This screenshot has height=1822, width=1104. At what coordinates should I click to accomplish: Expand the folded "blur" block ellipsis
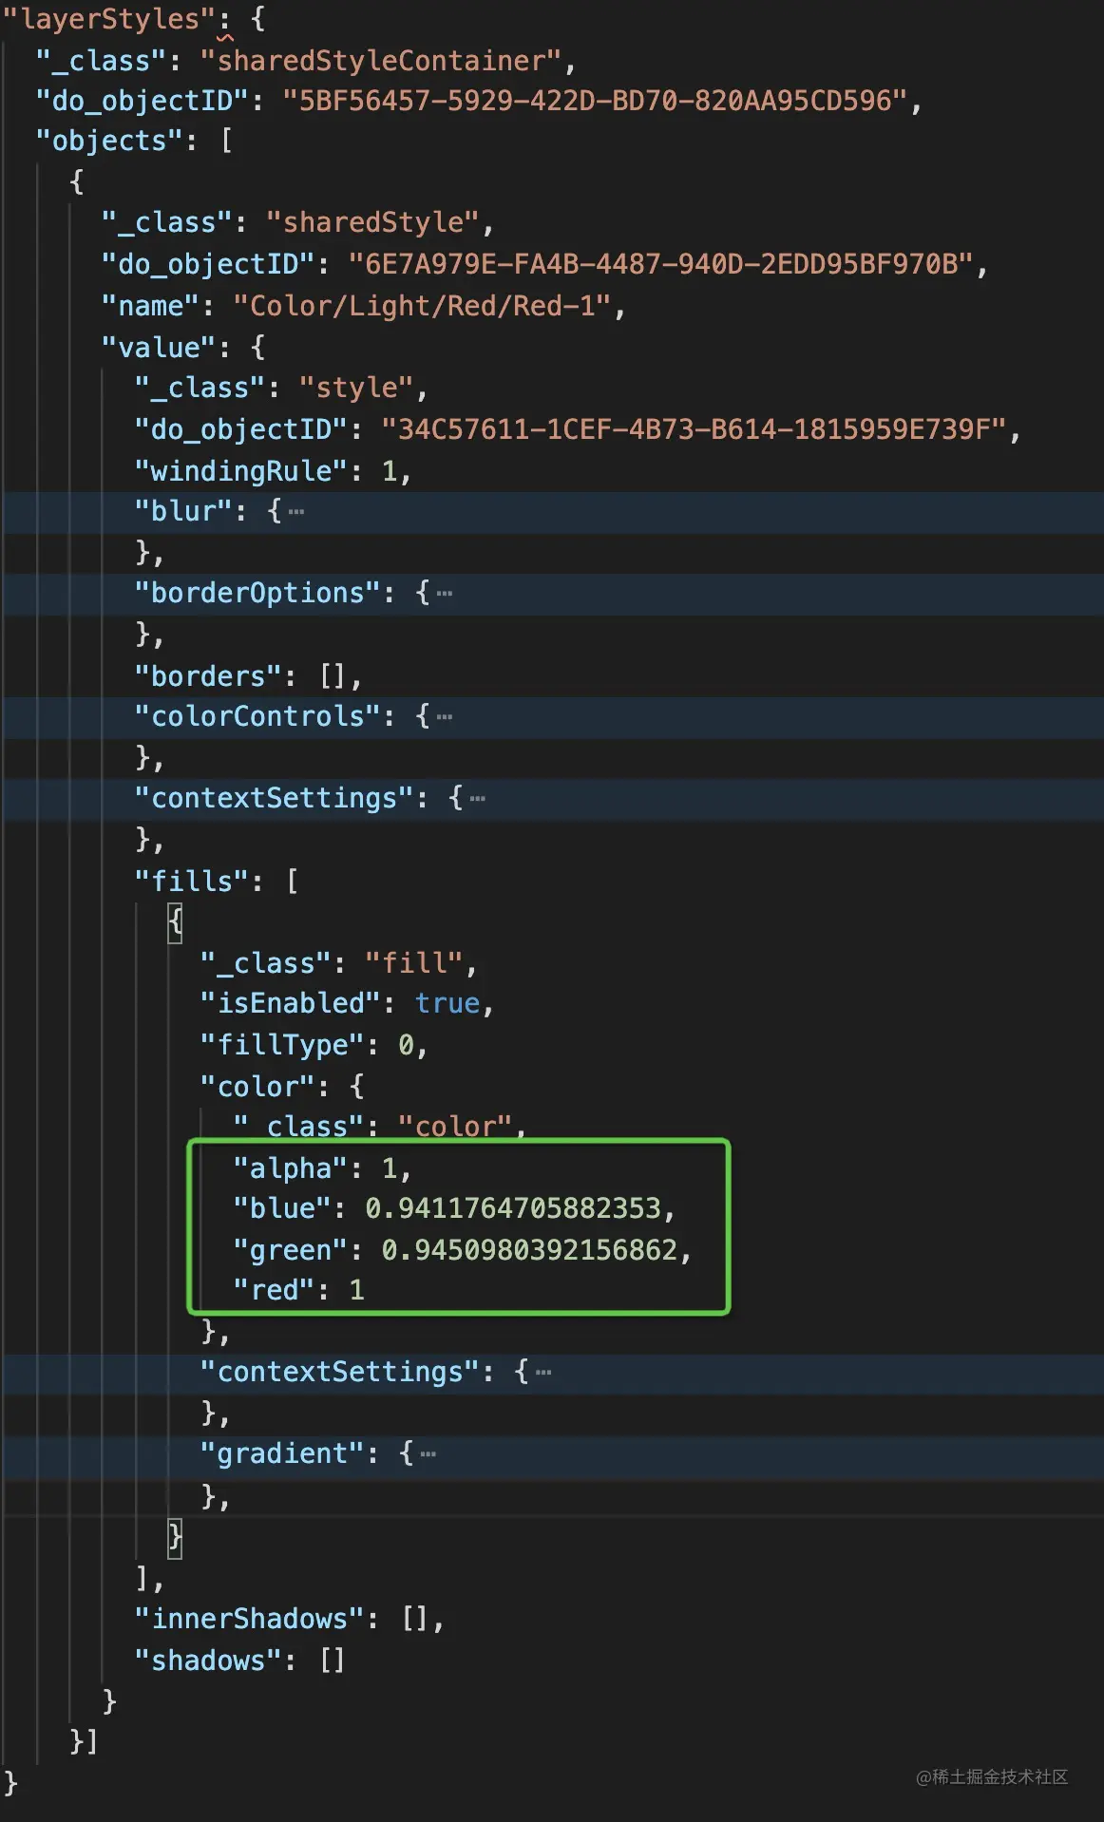coord(296,512)
